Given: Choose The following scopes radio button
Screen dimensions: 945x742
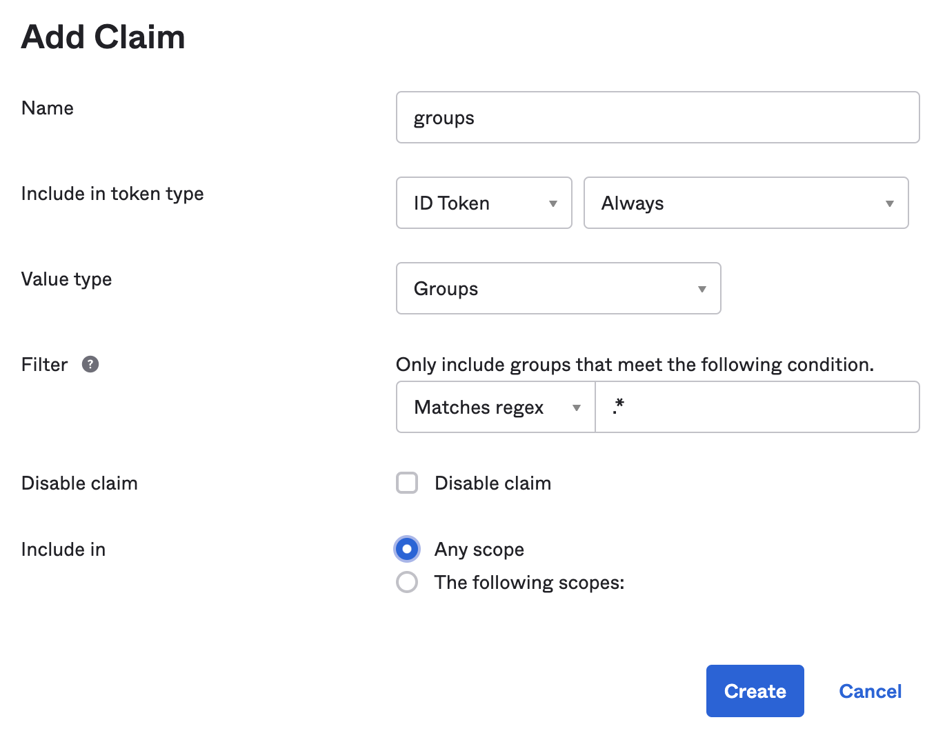Looking at the screenshot, I should pyautogui.click(x=407, y=582).
